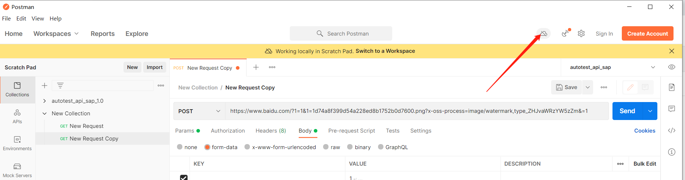Click the pencil edit mode icon
The image size is (685, 180).
pos(630,87)
